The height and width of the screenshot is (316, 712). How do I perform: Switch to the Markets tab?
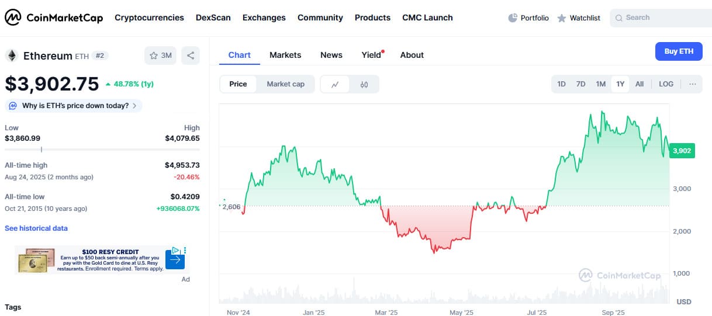pos(285,55)
